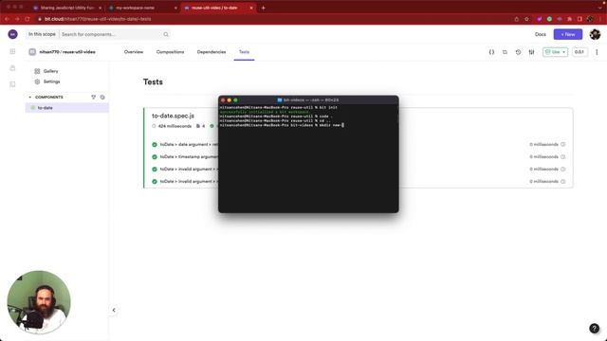Close the reuse-util-video / to-date browser tab

(250, 8)
